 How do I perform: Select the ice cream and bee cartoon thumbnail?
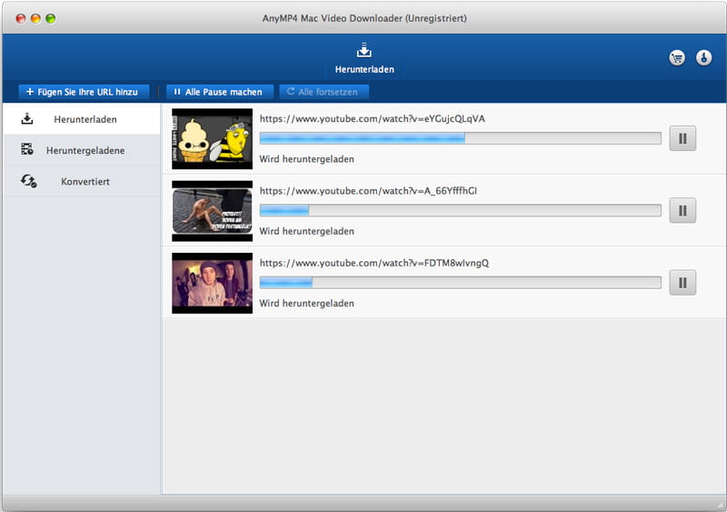(213, 139)
